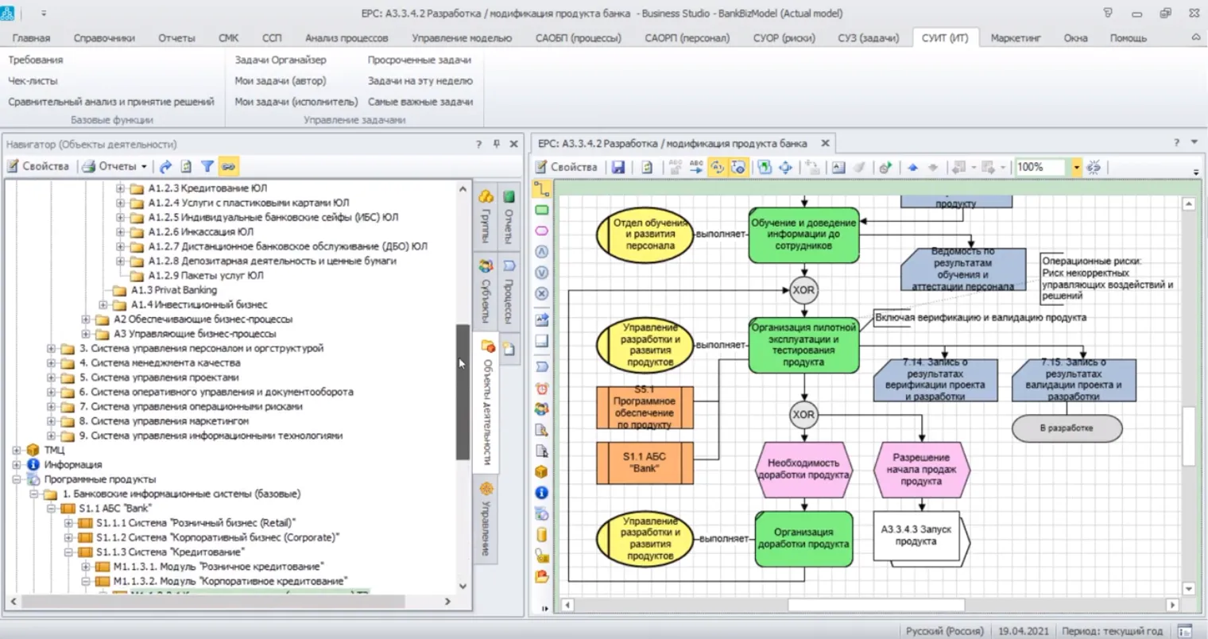This screenshot has height=639, width=1208.
Task: Click Свойства in the Navigator toolbar
Action: [38, 166]
